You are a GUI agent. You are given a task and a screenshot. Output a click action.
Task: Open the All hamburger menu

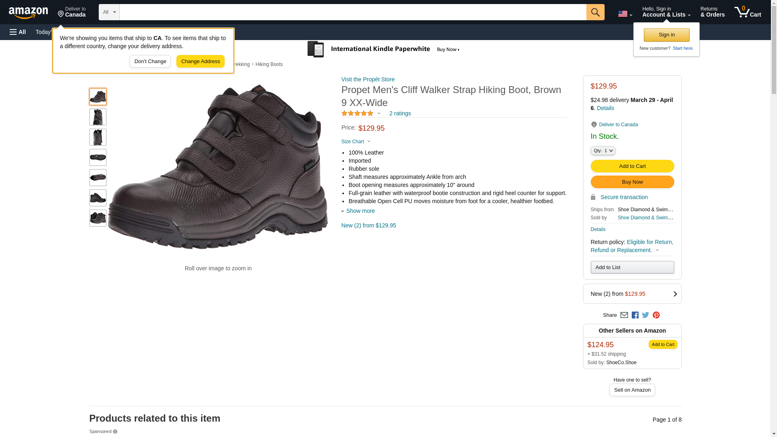18,32
